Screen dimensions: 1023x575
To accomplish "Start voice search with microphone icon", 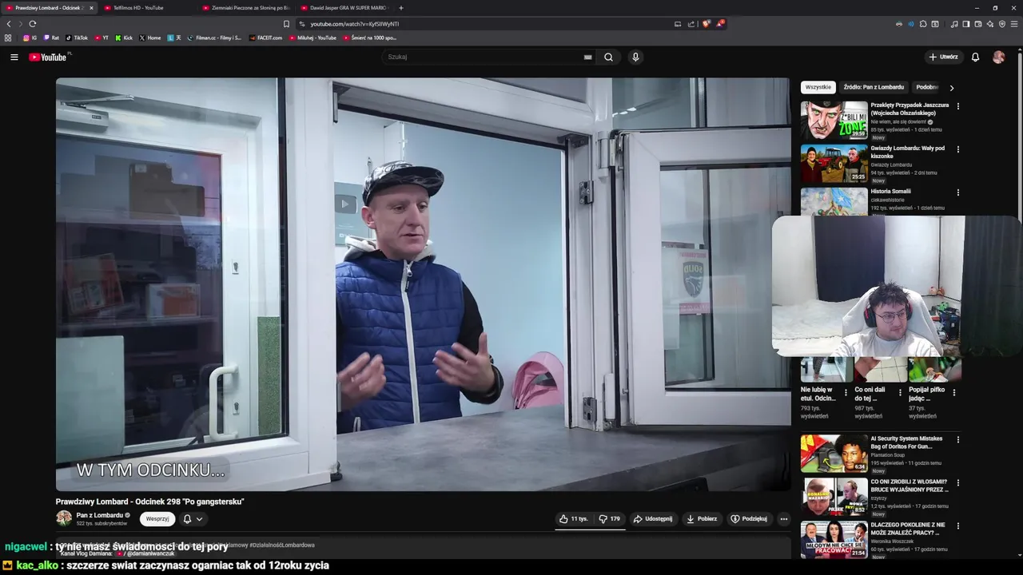I will pyautogui.click(x=635, y=57).
